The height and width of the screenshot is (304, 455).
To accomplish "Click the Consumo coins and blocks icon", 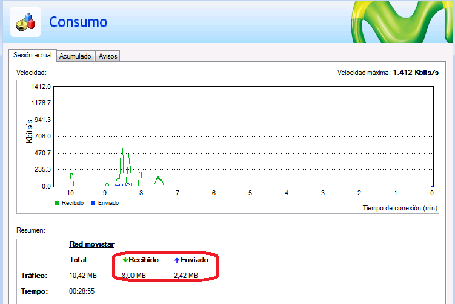I will coord(25,22).
